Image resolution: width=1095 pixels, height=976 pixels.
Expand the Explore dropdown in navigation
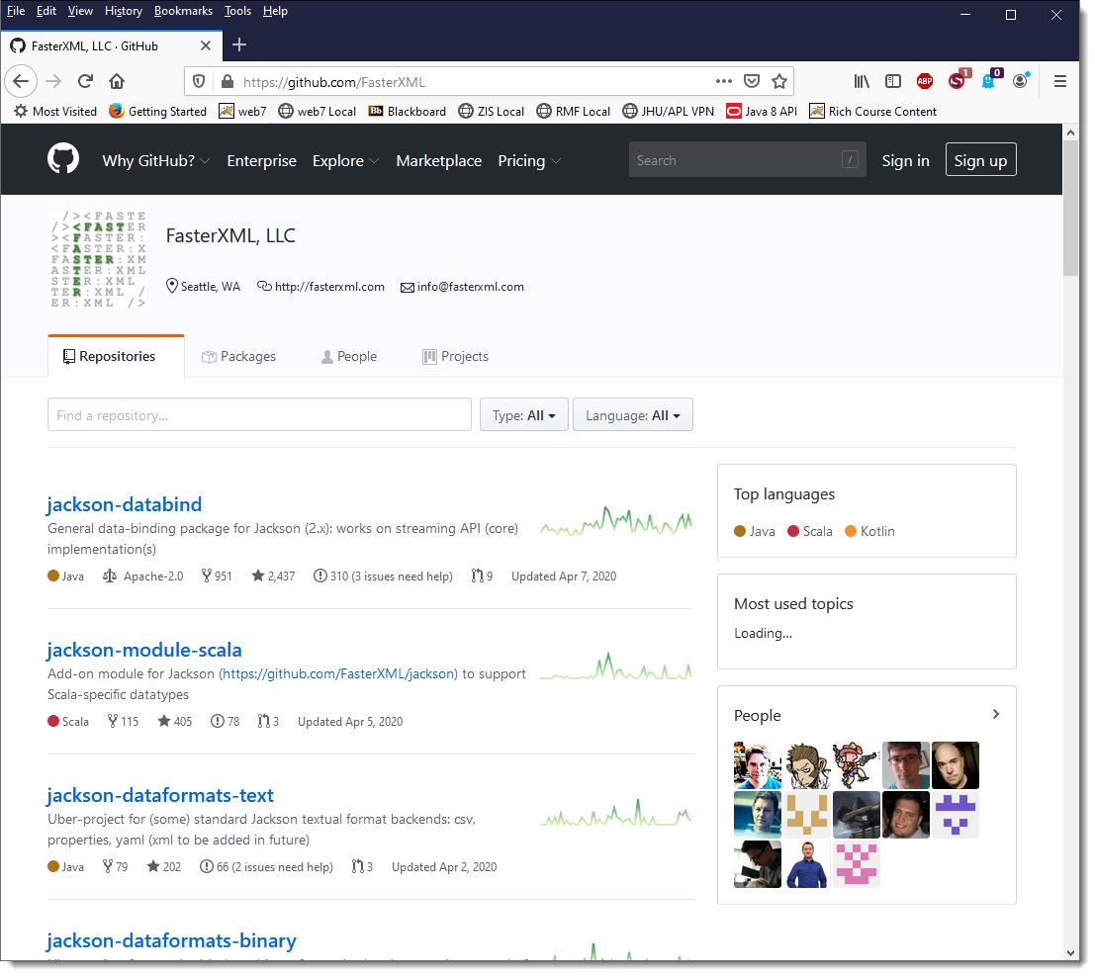tap(347, 161)
